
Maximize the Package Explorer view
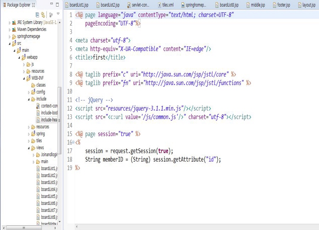pos(57,5)
